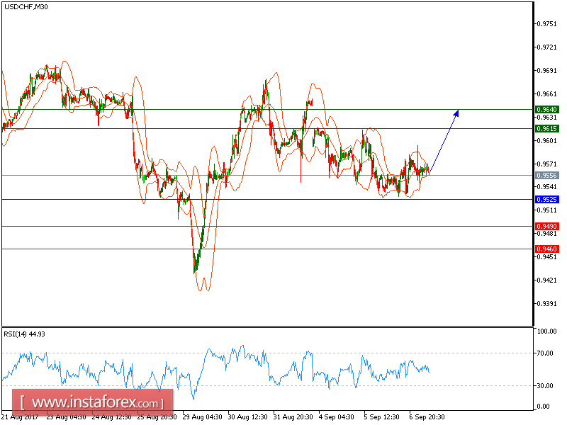Select the 29 Aug 04:30 time label
The image size is (567, 425).
203,416
